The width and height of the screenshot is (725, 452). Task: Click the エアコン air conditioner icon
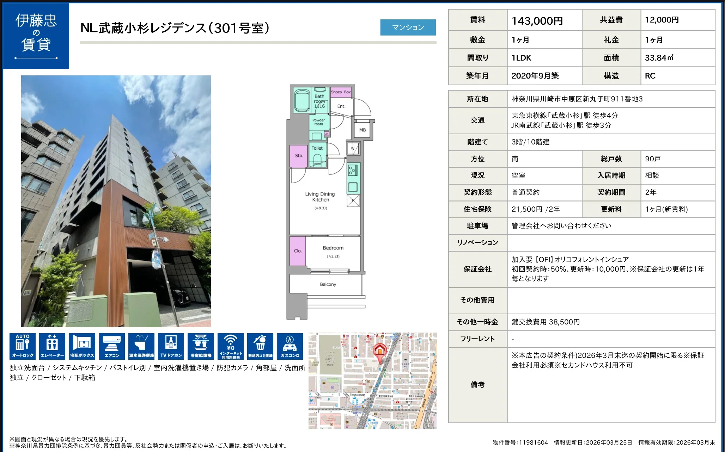click(x=112, y=346)
